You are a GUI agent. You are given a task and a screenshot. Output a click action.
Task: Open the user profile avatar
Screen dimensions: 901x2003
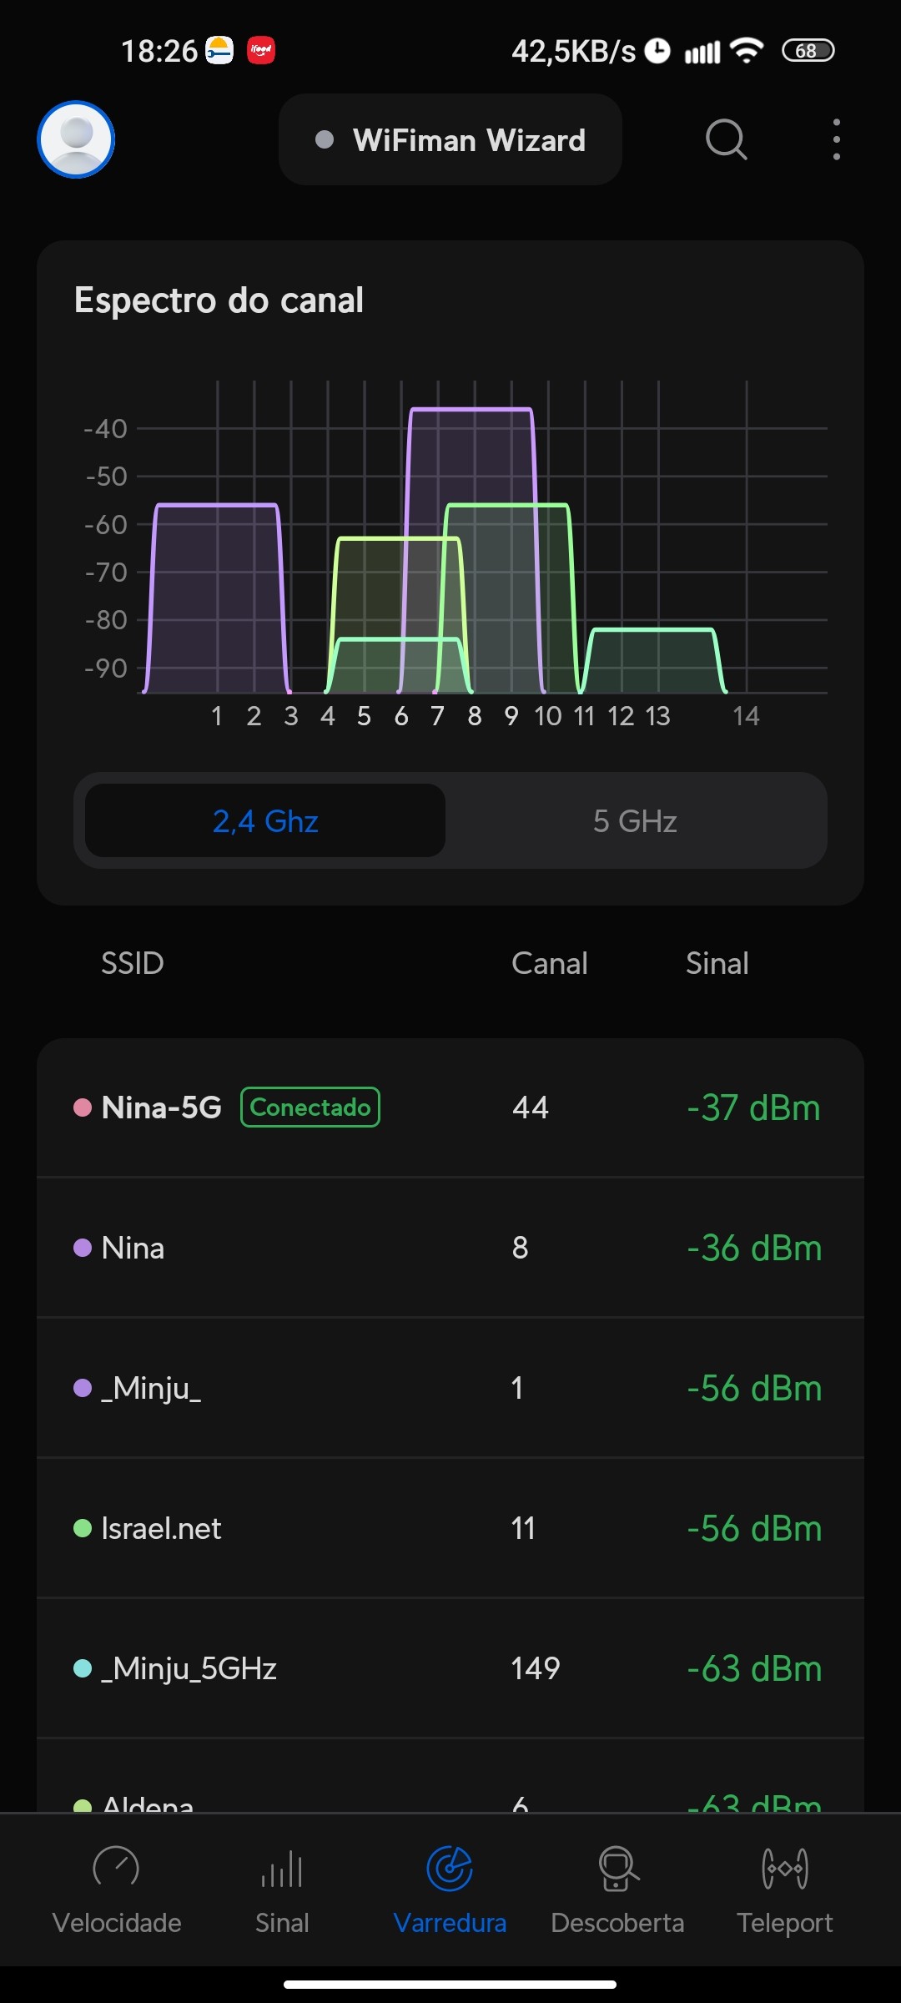coord(76,139)
